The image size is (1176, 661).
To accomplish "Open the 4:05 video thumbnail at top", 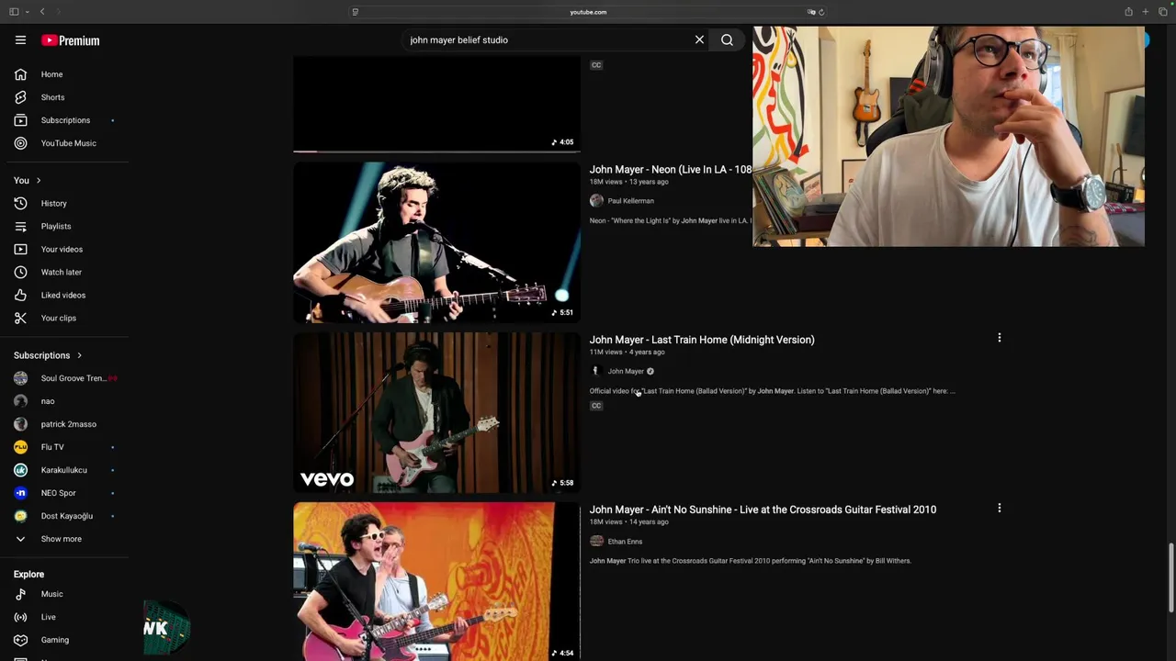I will tap(436, 105).
